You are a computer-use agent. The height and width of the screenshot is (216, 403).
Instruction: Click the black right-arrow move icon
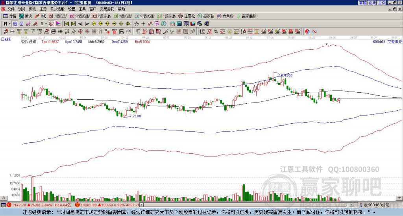(87, 24)
